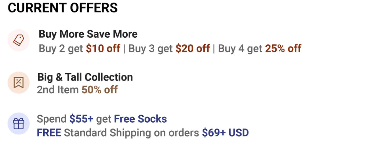Click the gift box icon
Screen dimensions: 367x149
tap(18, 124)
